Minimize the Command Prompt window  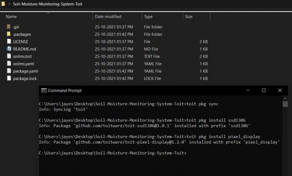click(247, 90)
